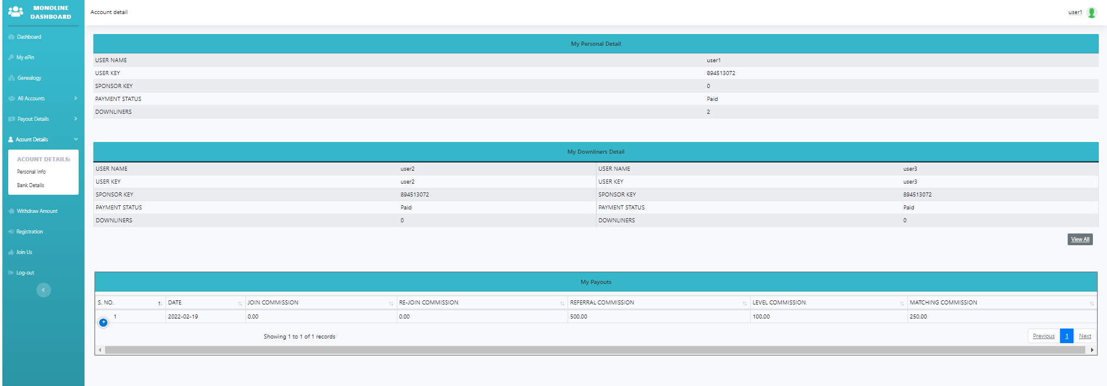Expand the Payout Details submenu
Image resolution: width=1107 pixels, height=386 pixels.
point(75,119)
